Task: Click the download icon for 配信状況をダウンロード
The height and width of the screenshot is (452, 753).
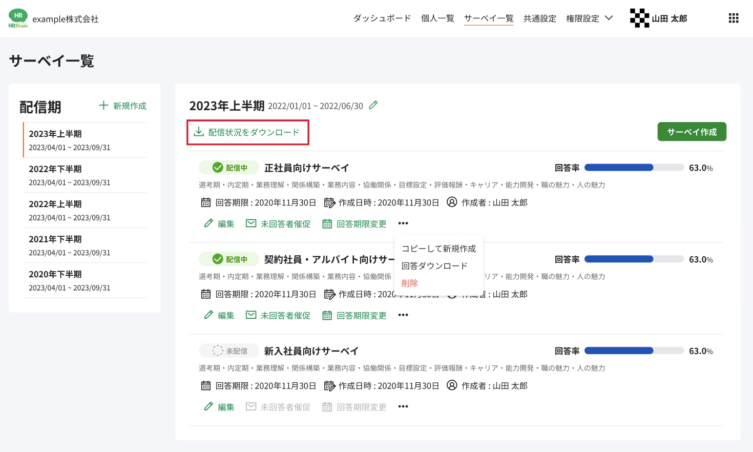Action: 198,132
